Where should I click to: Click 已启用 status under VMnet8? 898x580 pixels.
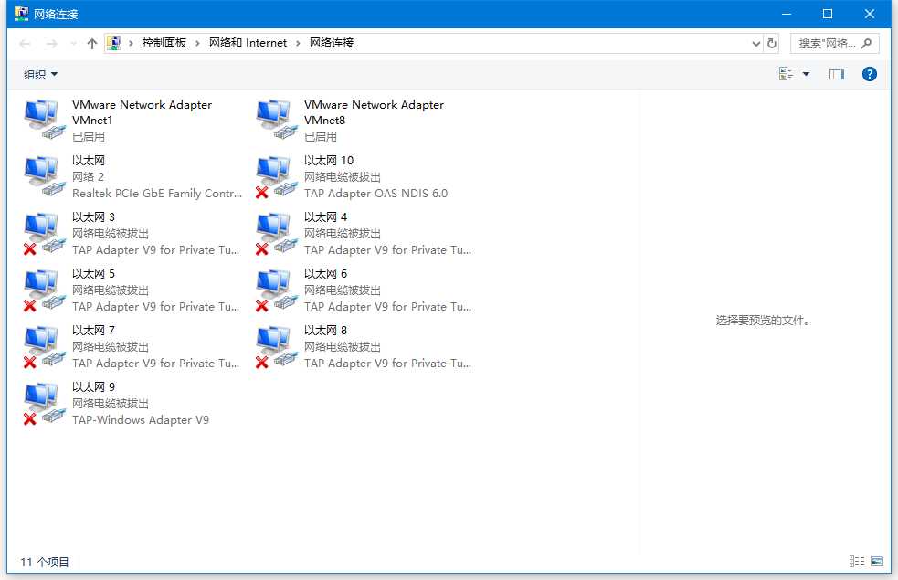point(320,136)
